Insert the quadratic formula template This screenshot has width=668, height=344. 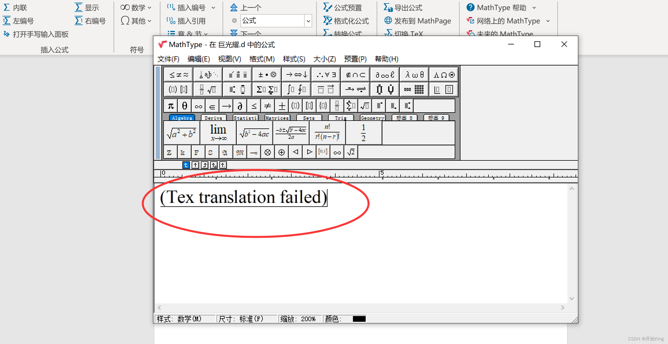click(291, 132)
